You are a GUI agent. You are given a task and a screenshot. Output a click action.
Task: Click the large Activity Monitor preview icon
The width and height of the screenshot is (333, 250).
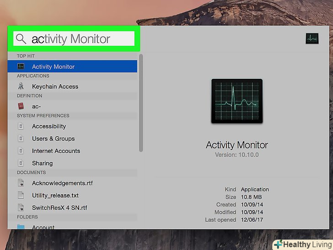tap(237, 101)
